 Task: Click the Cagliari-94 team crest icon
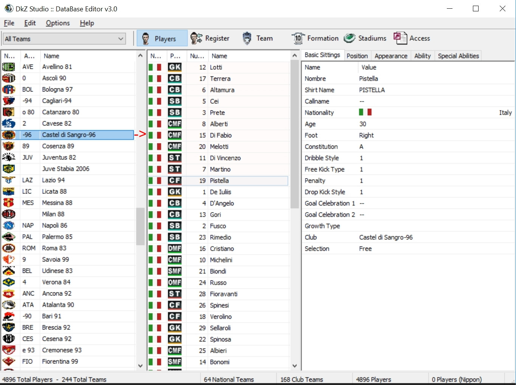(x=9, y=101)
